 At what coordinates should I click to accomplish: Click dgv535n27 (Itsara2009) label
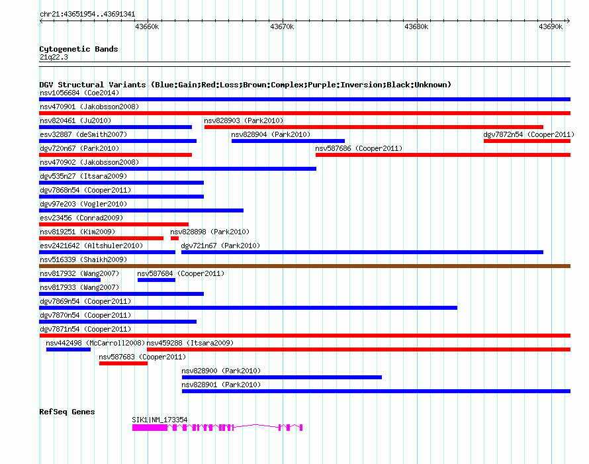[83, 176]
